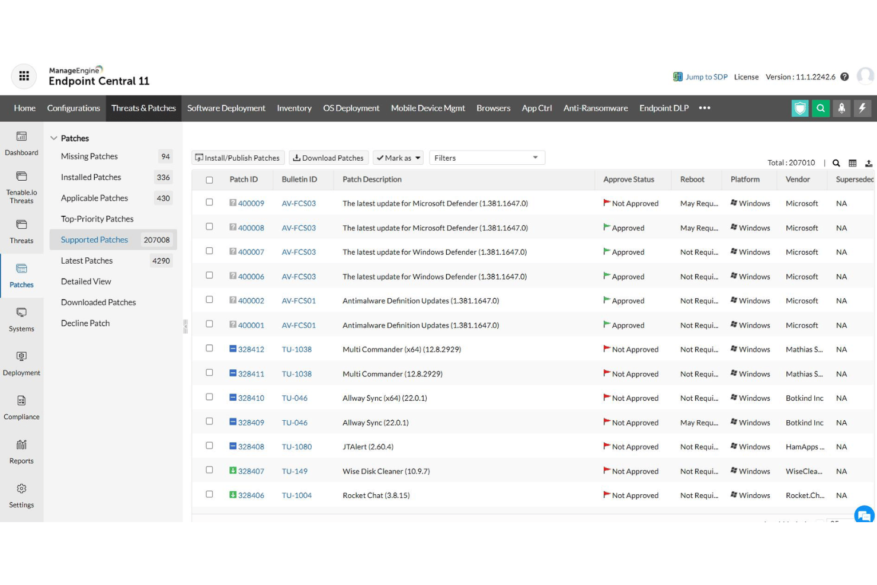
Task: Click red flag for patch 400009
Action: [x=607, y=203]
